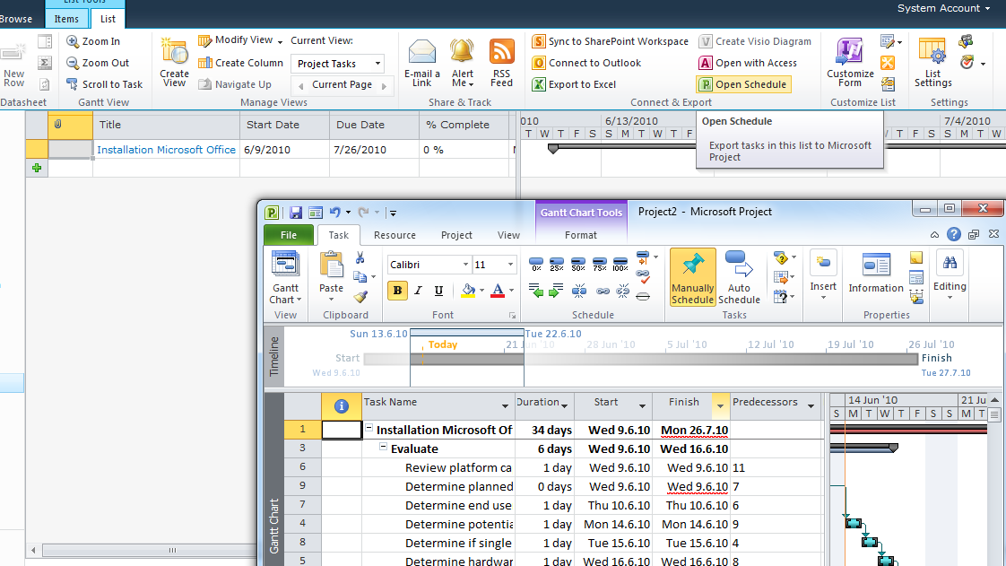Viewport: 1006px width, 566px height.
Task: Toggle Auto Schedule mode
Action: click(x=739, y=276)
